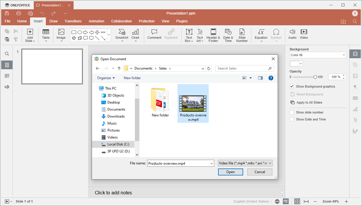Expand the Background Color fill dropdown
The height and width of the screenshot is (206, 362).
click(318, 55)
